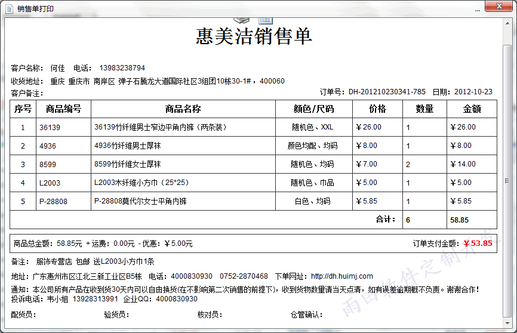The width and height of the screenshot is (517, 333).
Task: Click the 颜色均配、均码 cell
Action: click(313, 146)
